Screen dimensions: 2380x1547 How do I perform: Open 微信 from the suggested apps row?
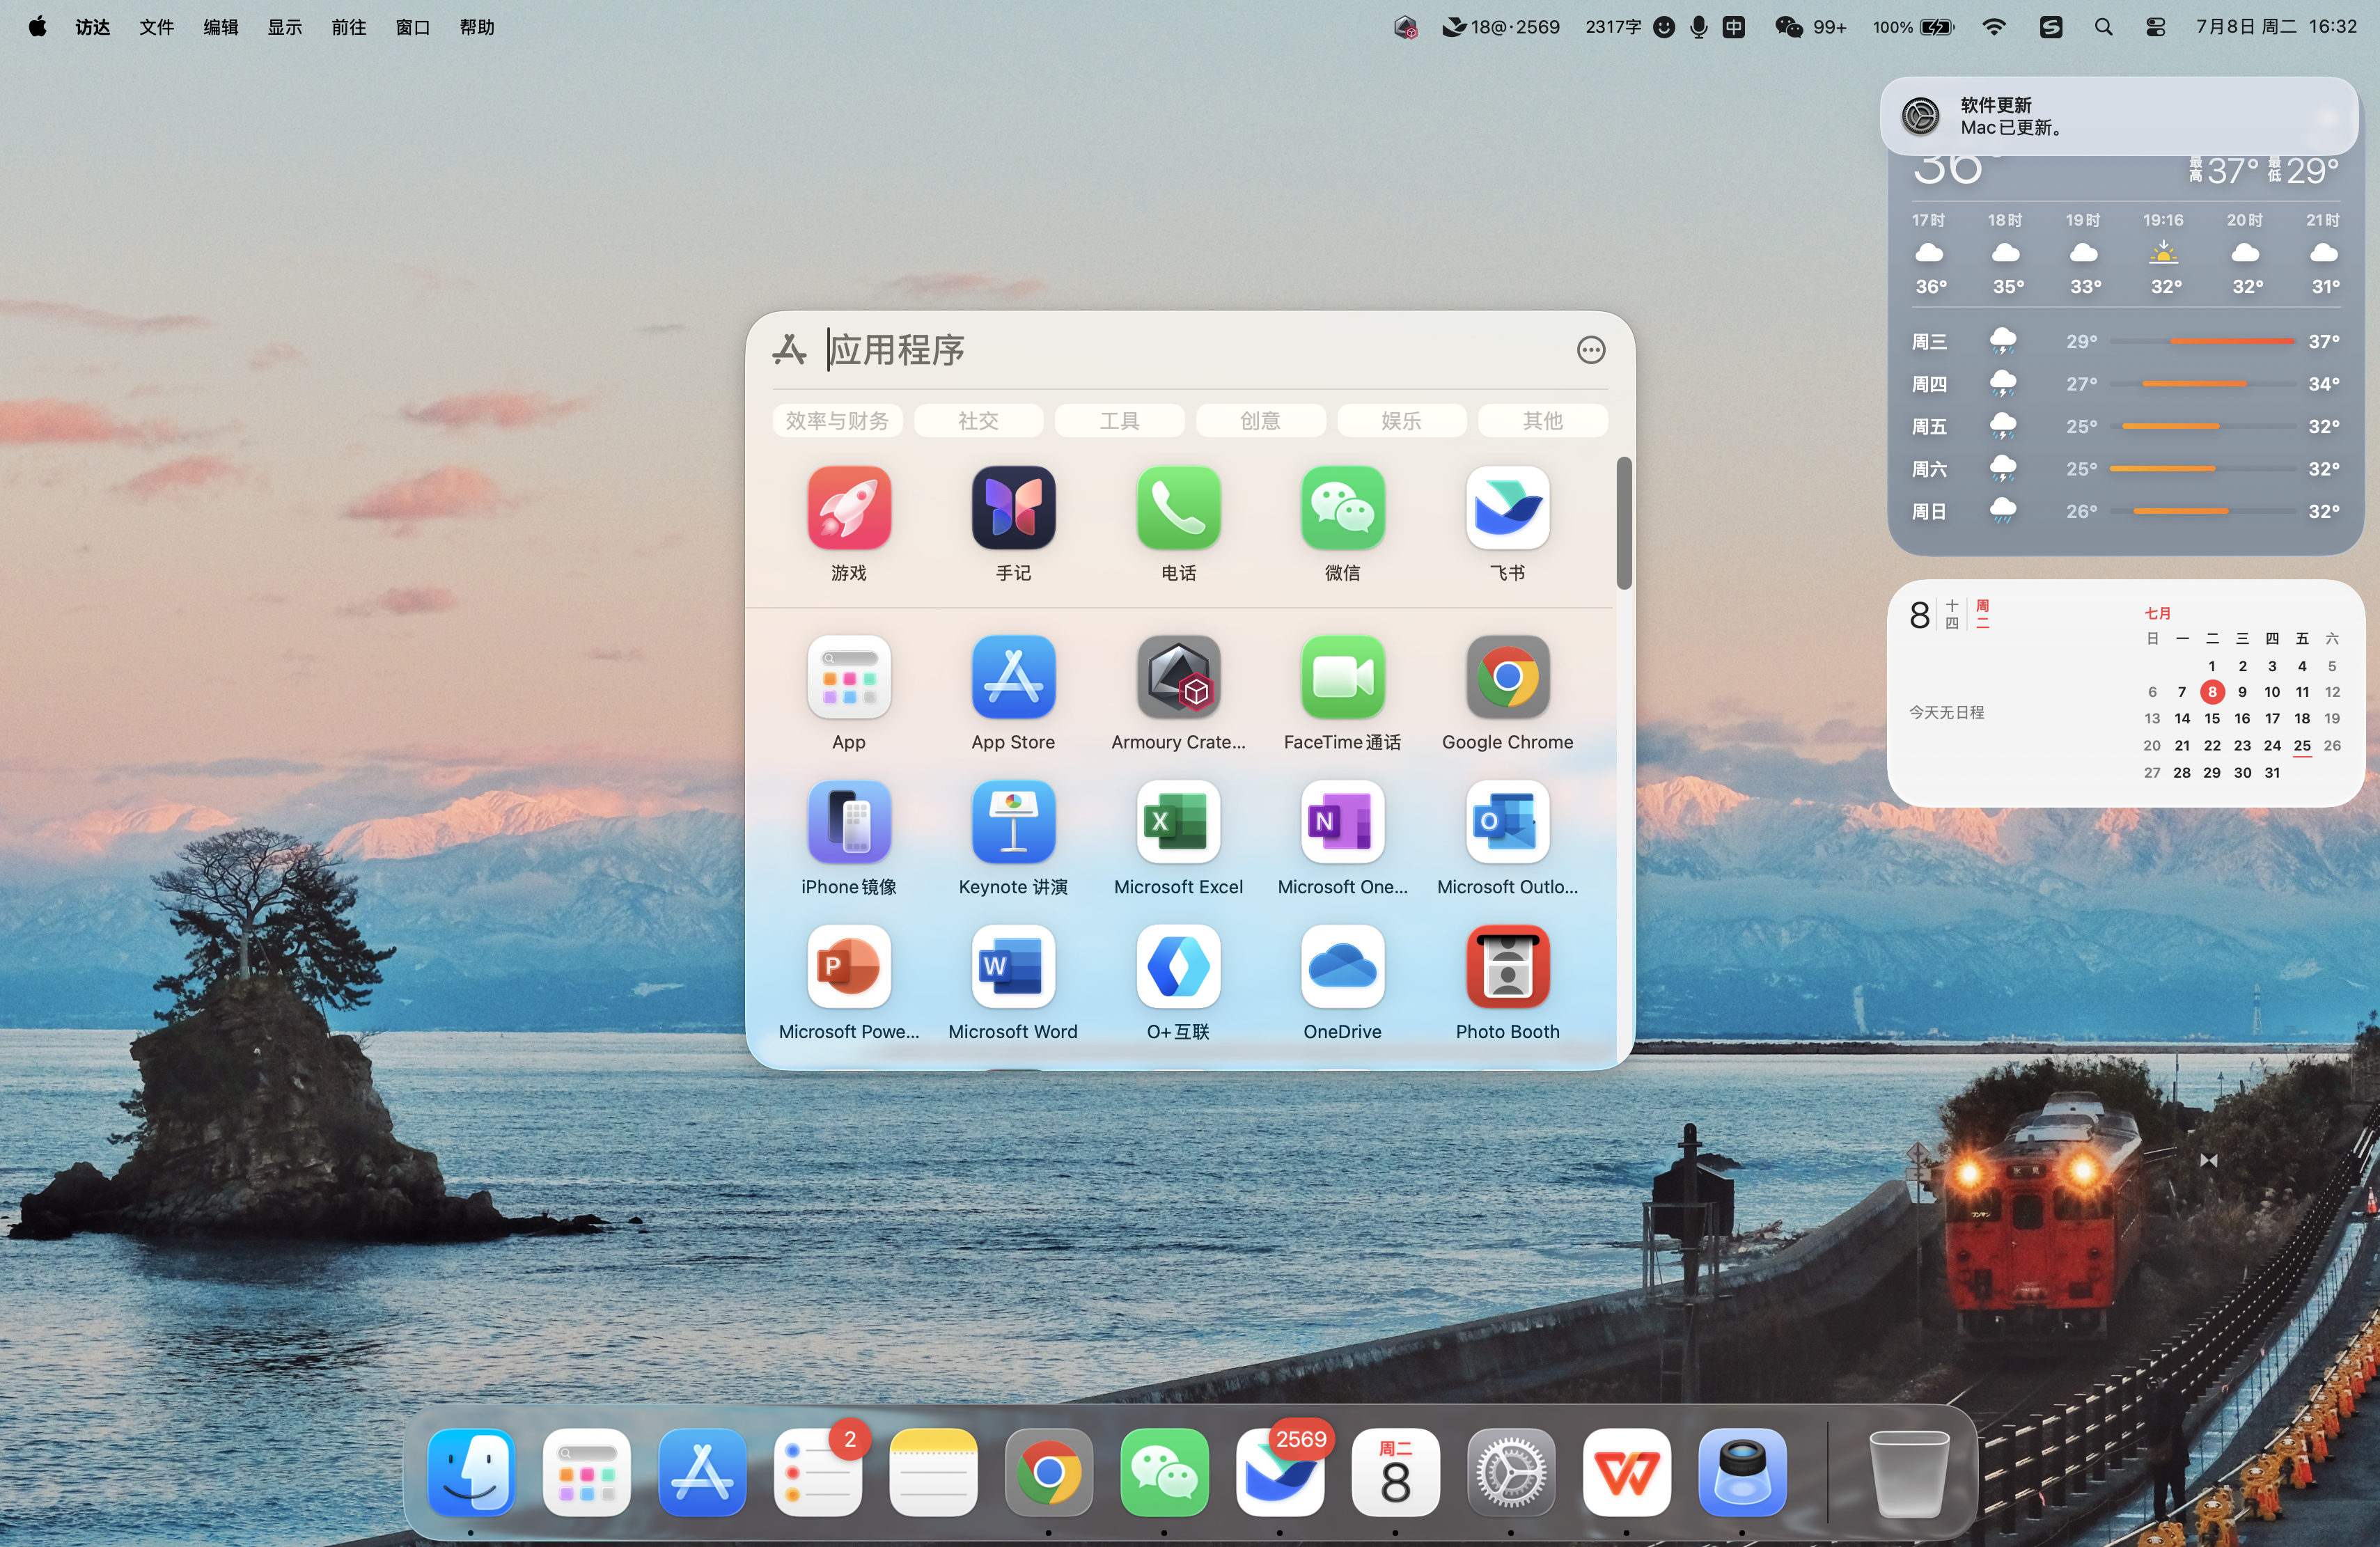(1342, 508)
